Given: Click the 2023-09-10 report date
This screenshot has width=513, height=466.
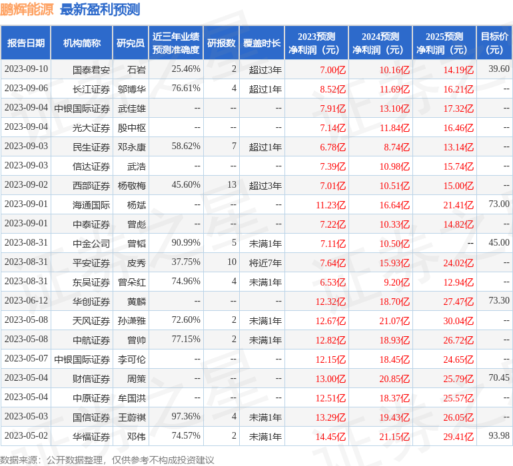Looking at the screenshot, I should tap(26, 69).
